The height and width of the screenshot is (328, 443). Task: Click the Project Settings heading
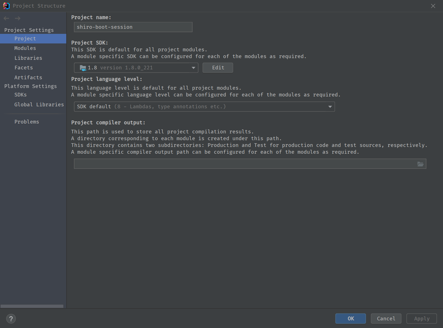(x=29, y=30)
